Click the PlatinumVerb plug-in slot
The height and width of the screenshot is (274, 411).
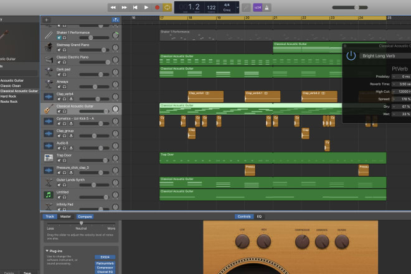pos(105,263)
